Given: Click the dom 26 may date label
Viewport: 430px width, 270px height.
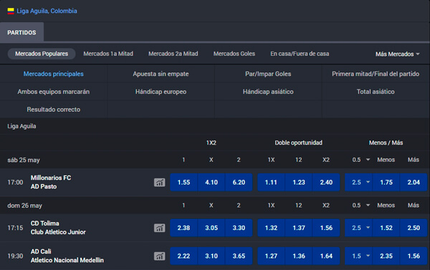Looking at the screenshot, I should pos(24,206).
